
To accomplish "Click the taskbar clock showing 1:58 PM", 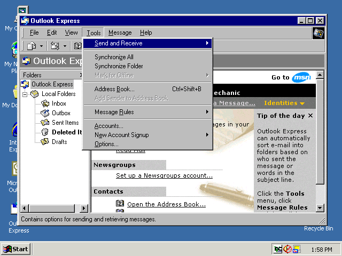I will (322, 250).
